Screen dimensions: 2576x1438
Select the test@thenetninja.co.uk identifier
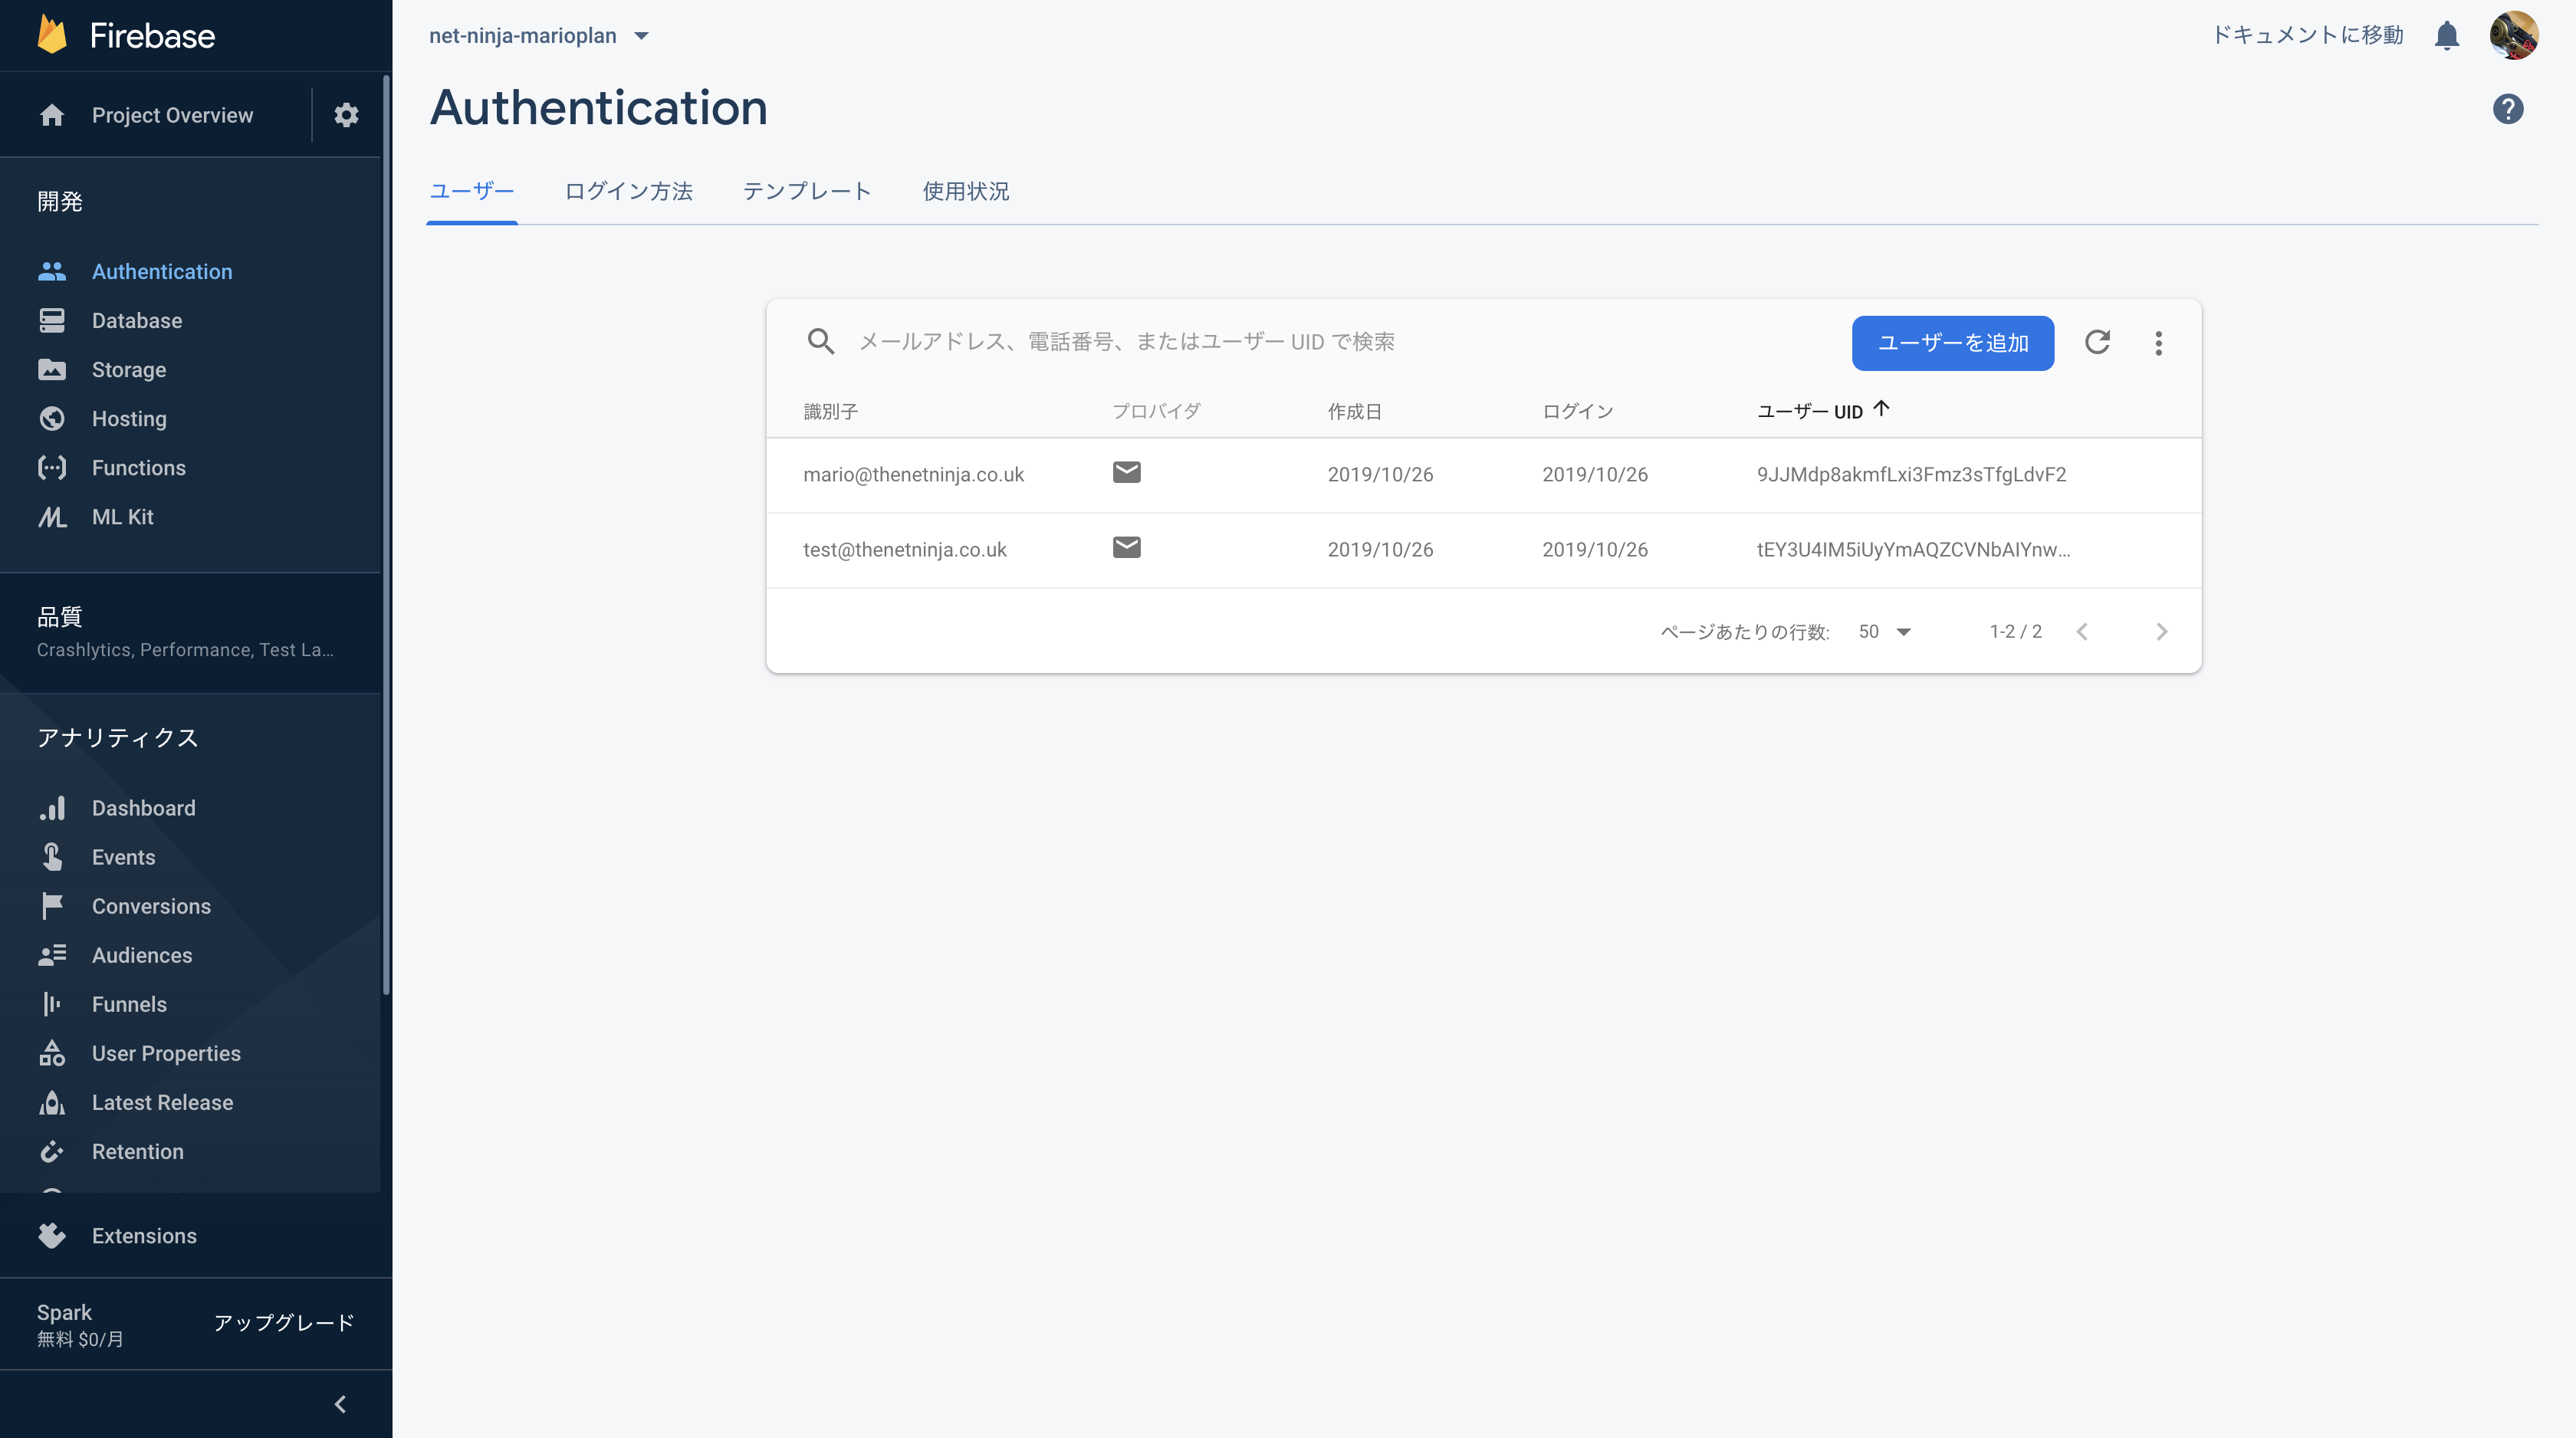(x=904, y=549)
